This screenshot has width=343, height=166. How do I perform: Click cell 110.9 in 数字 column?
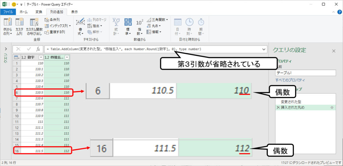32,116
